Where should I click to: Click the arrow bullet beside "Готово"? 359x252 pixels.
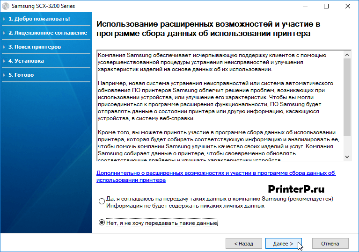tap(4, 75)
